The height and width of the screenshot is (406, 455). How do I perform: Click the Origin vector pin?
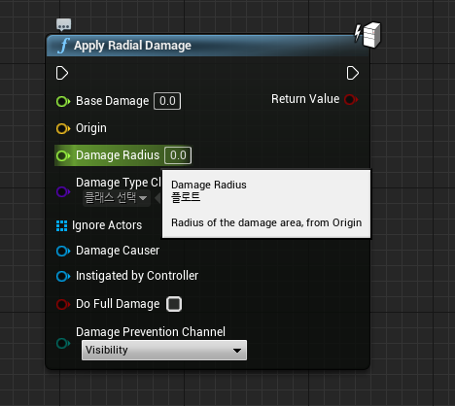pyautogui.click(x=63, y=128)
